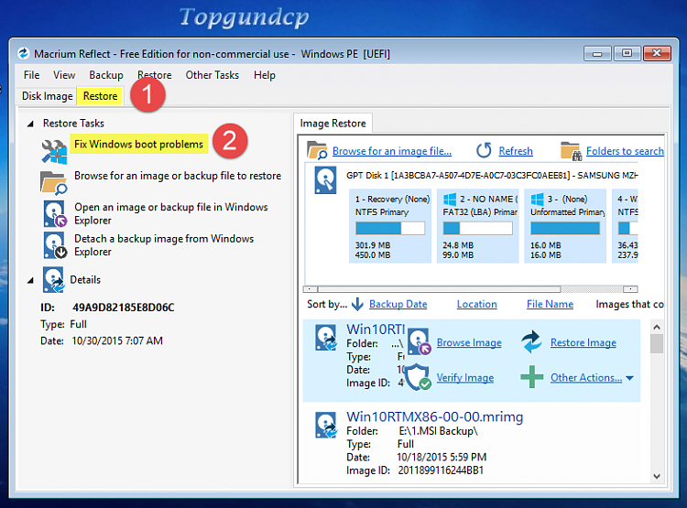Click the Browse for an image file folder icon

coord(317,150)
